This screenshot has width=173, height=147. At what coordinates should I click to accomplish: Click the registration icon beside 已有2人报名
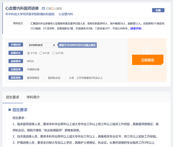[x=43, y=9]
